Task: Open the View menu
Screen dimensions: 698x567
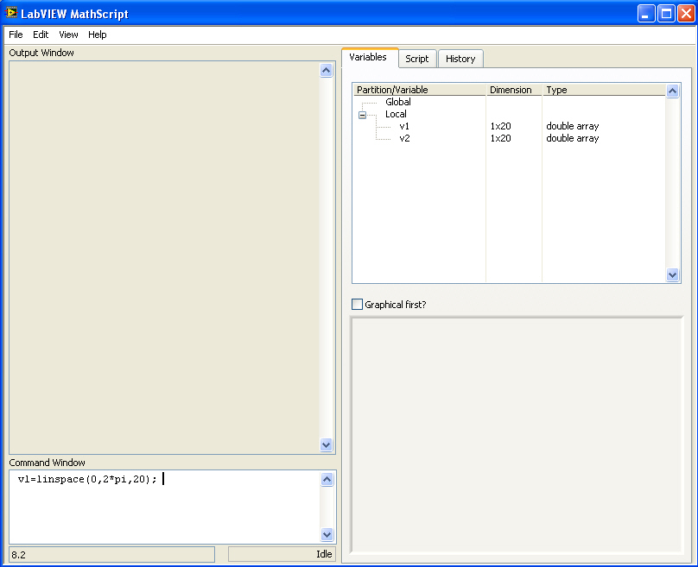Action: coord(68,35)
